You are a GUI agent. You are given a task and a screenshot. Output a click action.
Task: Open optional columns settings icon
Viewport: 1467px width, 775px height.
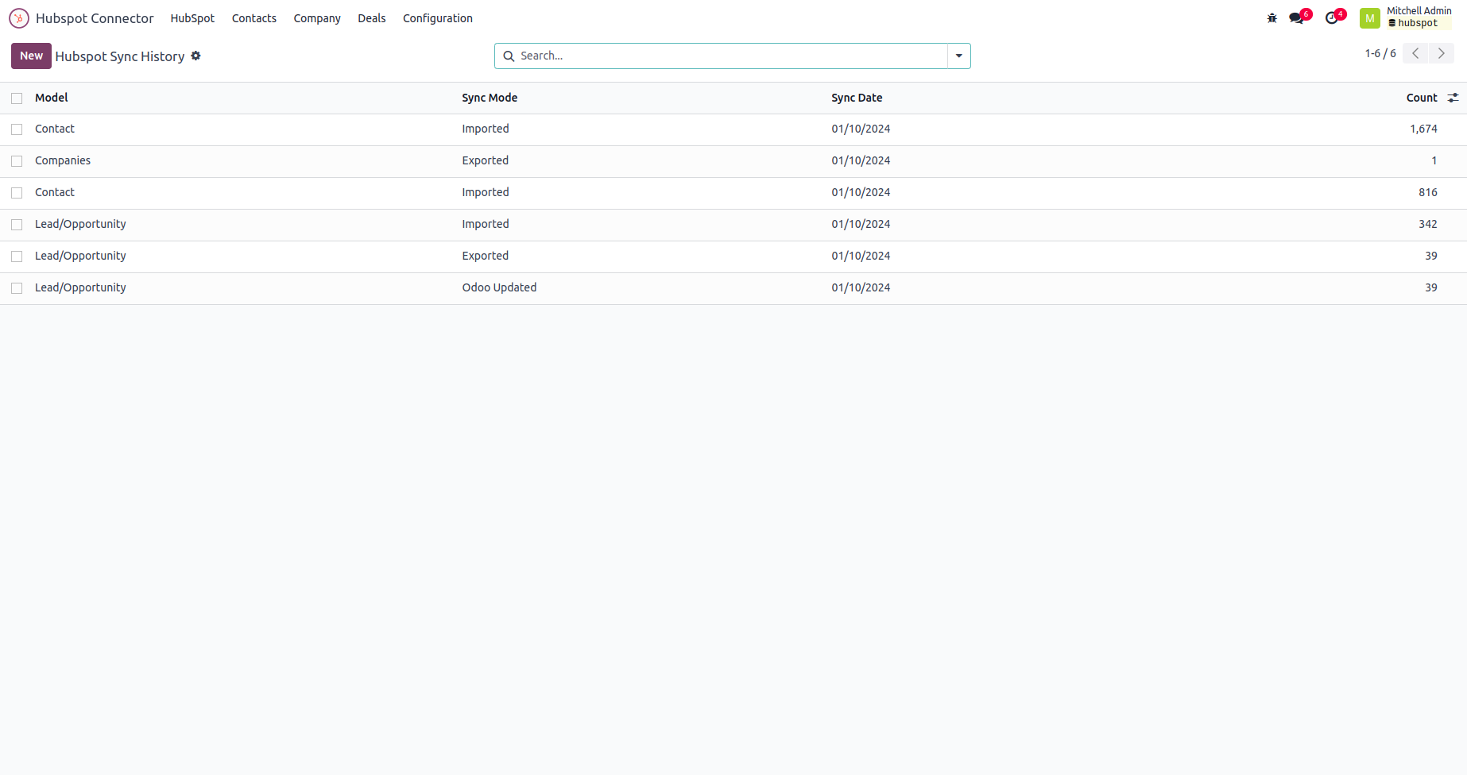1453,98
